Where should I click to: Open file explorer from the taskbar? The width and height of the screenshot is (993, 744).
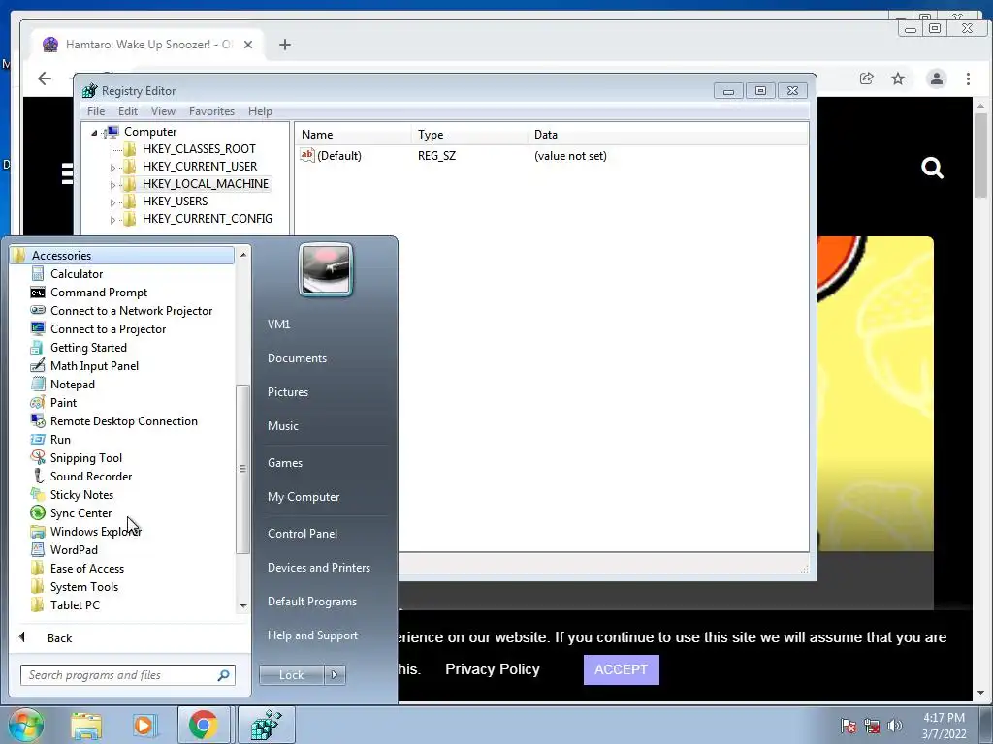tap(86, 725)
